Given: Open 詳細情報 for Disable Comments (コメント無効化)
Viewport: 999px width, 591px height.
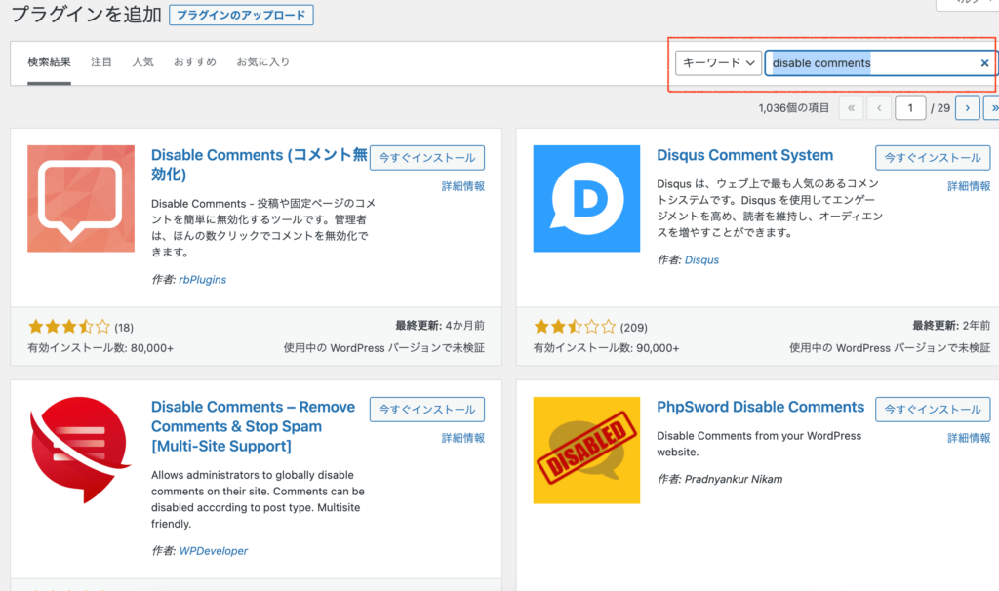Looking at the screenshot, I should 463,186.
